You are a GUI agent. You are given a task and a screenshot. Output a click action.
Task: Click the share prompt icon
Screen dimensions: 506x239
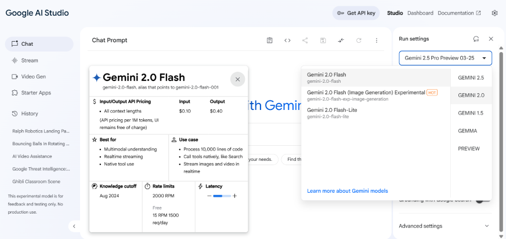pyautogui.click(x=305, y=40)
